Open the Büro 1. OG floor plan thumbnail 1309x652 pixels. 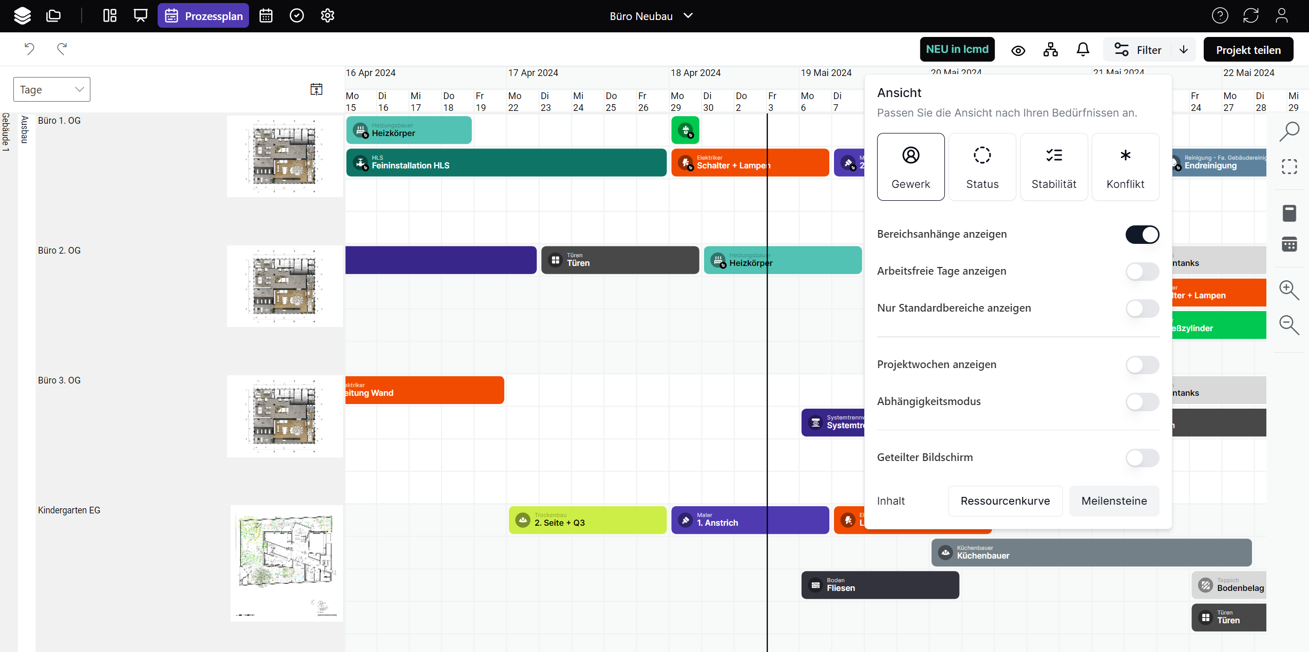click(x=284, y=156)
